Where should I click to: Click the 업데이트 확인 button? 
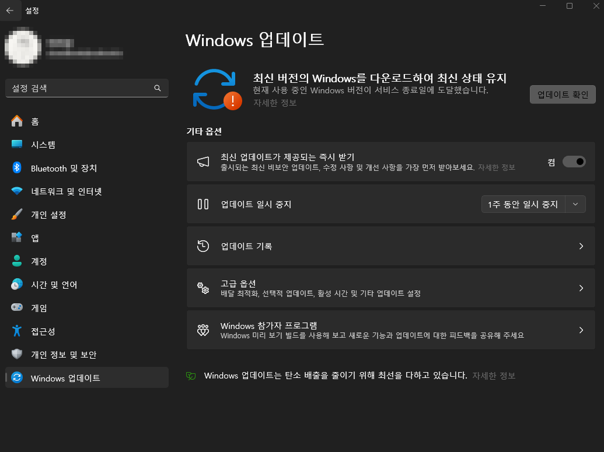coord(563,94)
